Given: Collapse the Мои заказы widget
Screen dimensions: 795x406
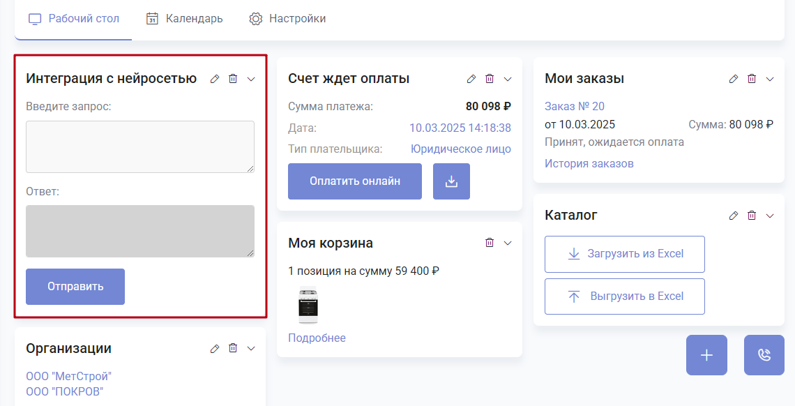Looking at the screenshot, I should click(770, 79).
